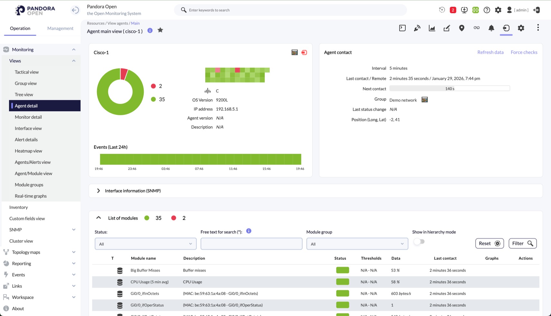This screenshot has height=316, width=551.
Task: Open the three-dot more options menu
Action: tap(538, 28)
